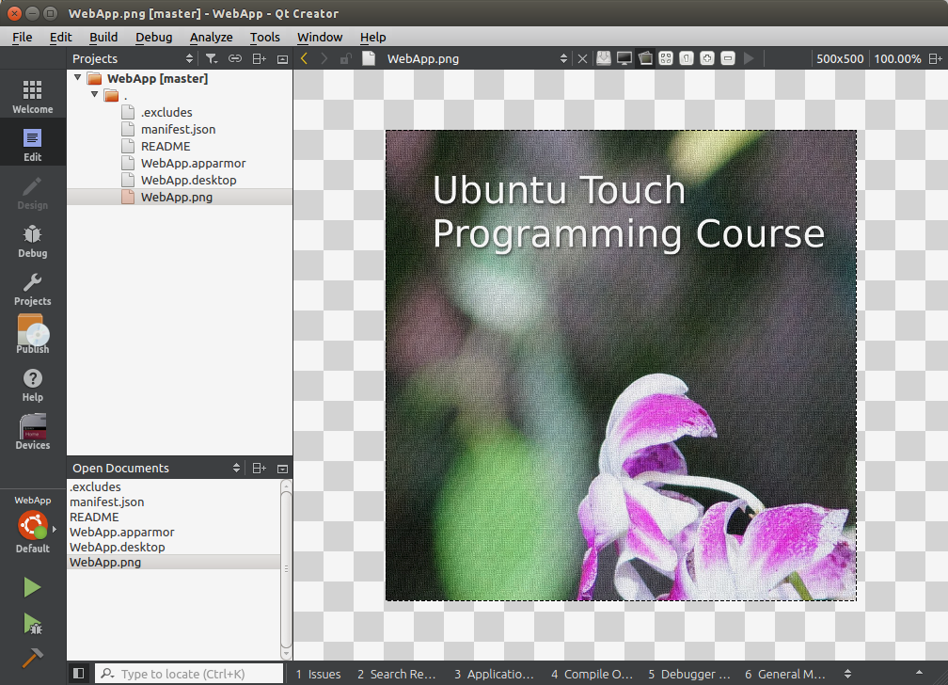This screenshot has width=948, height=685.
Task: Open the Debug mode
Action: pyautogui.click(x=33, y=240)
